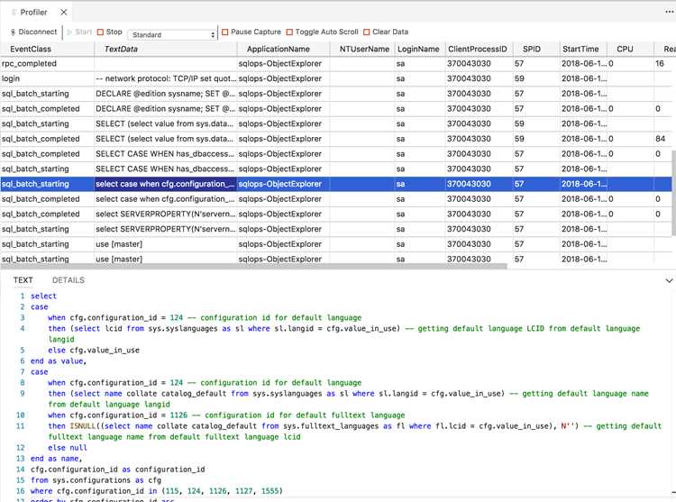Click the Clear Data icon
The width and height of the screenshot is (676, 502).
[367, 32]
